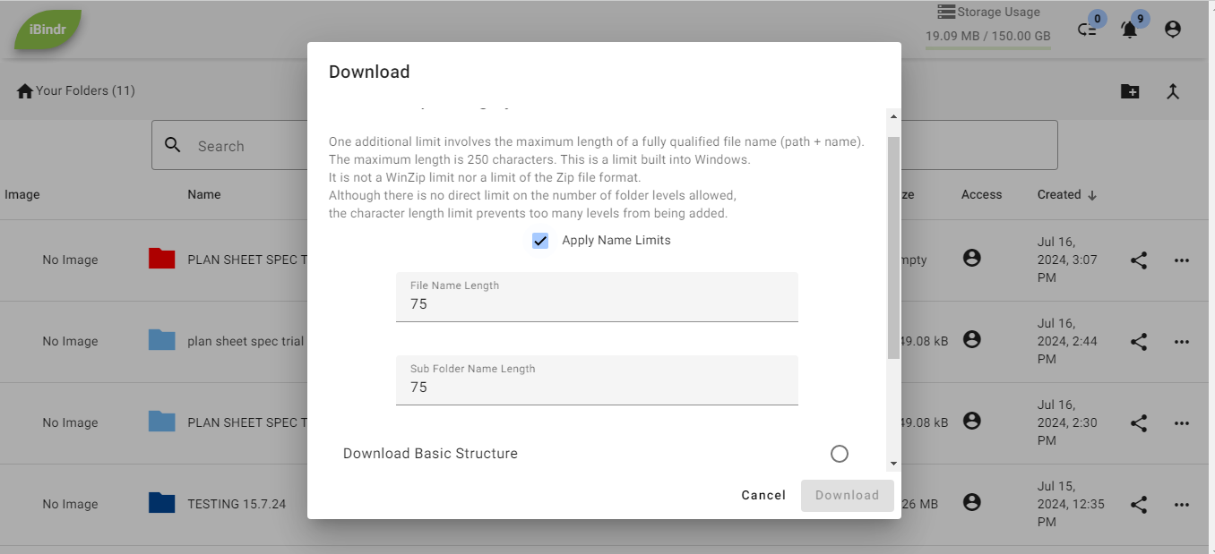Click the red PLAN SHEET SPEC folder icon
The image size is (1215, 554).
point(161,260)
